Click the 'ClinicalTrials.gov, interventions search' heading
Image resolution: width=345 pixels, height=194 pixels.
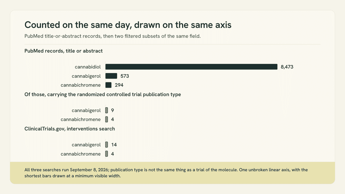click(x=70, y=129)
